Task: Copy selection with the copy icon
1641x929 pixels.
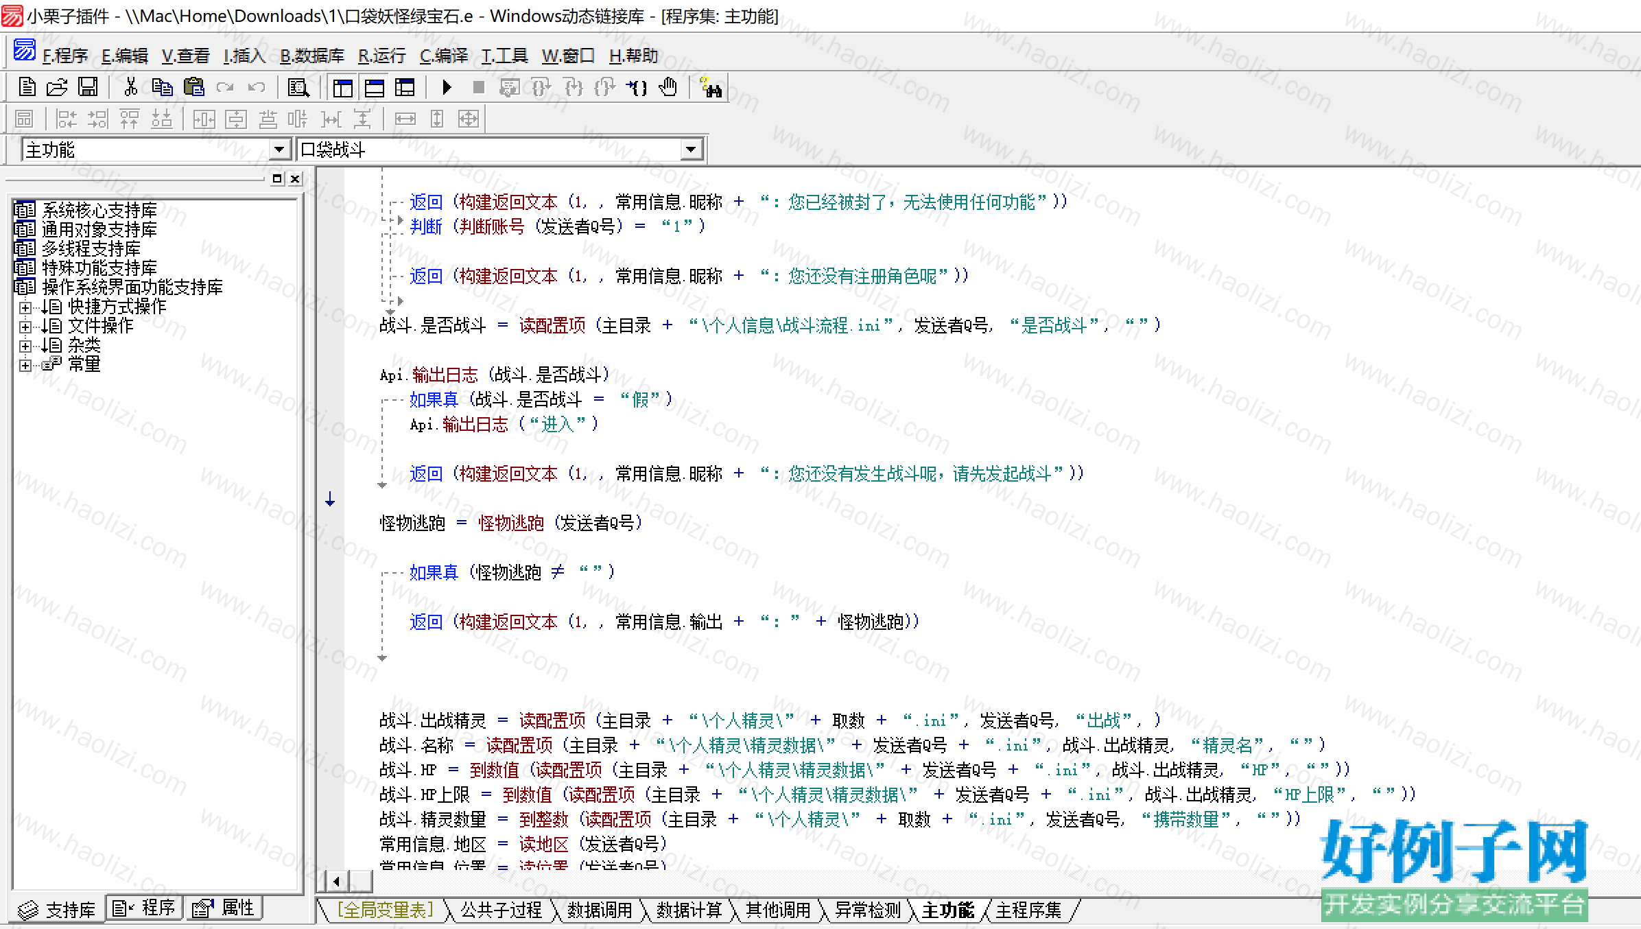Action: click(x=162, y=87)
